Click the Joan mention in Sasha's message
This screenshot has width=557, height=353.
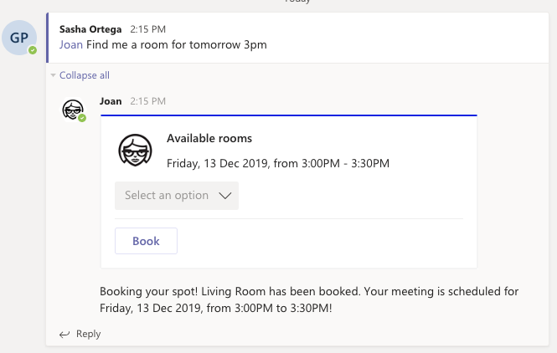[x=71, y=44]
